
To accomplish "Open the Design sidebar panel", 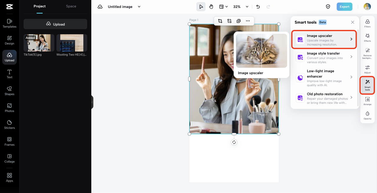I will click(9, 40).
